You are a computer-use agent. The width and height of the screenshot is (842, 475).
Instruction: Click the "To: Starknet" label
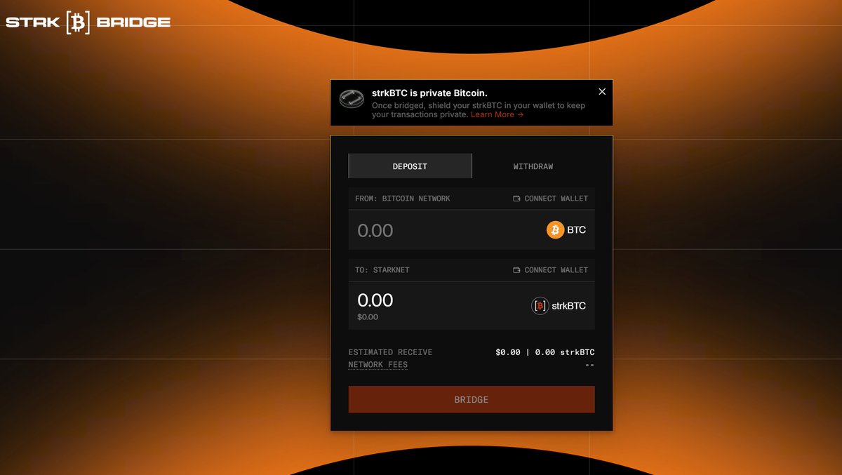pos(382,270)
